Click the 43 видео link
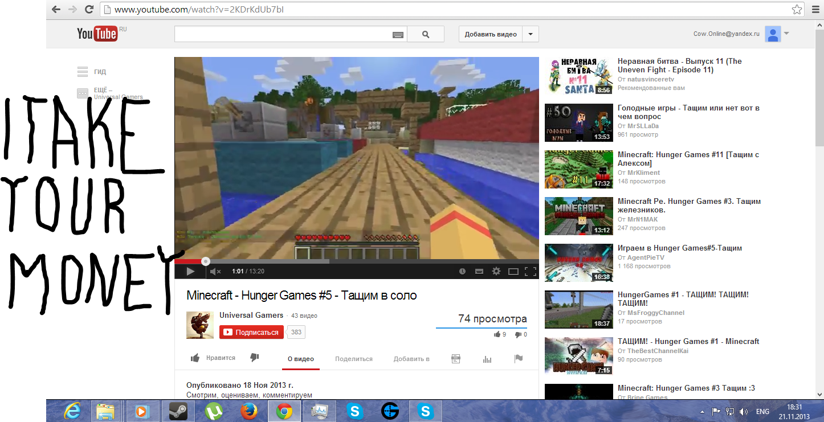The height and width of the screenshot is (422, 824). pos(304,316)
